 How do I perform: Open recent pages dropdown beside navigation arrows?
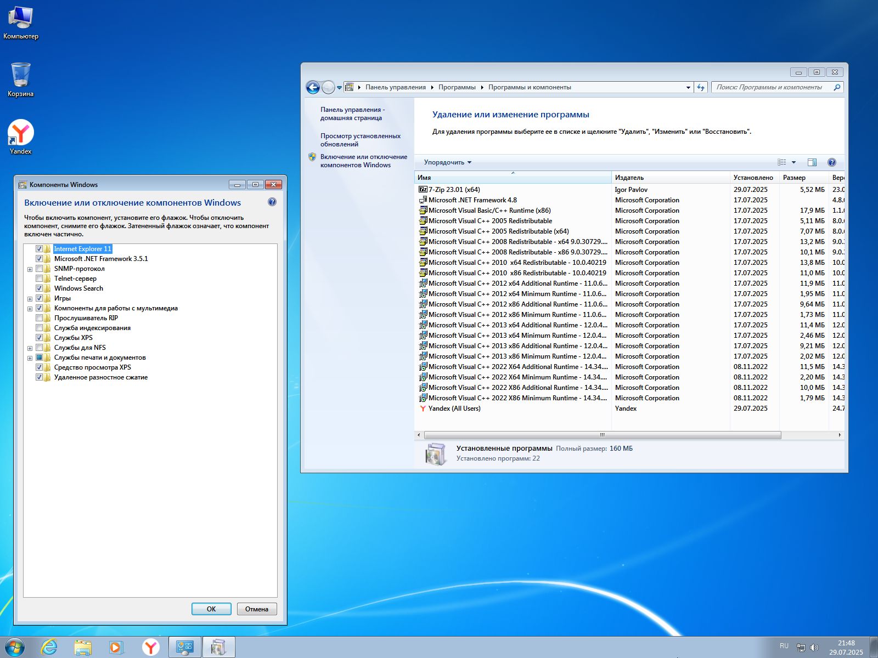[x=339, y=87]
